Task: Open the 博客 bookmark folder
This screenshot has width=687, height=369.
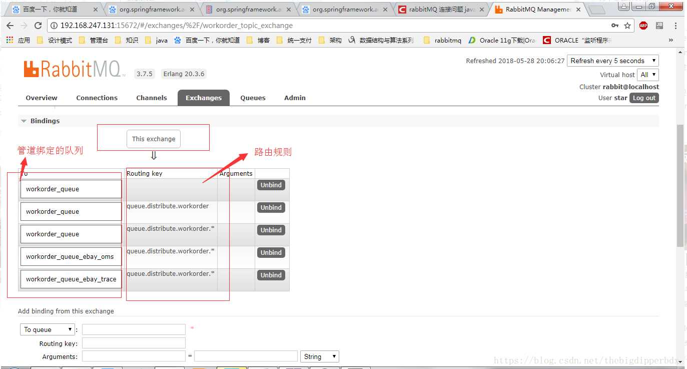Action: click(x=258, y=40)
